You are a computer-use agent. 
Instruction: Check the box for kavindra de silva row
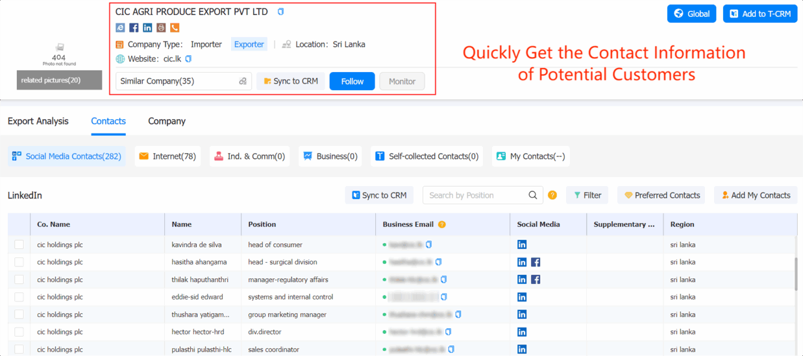19,244
